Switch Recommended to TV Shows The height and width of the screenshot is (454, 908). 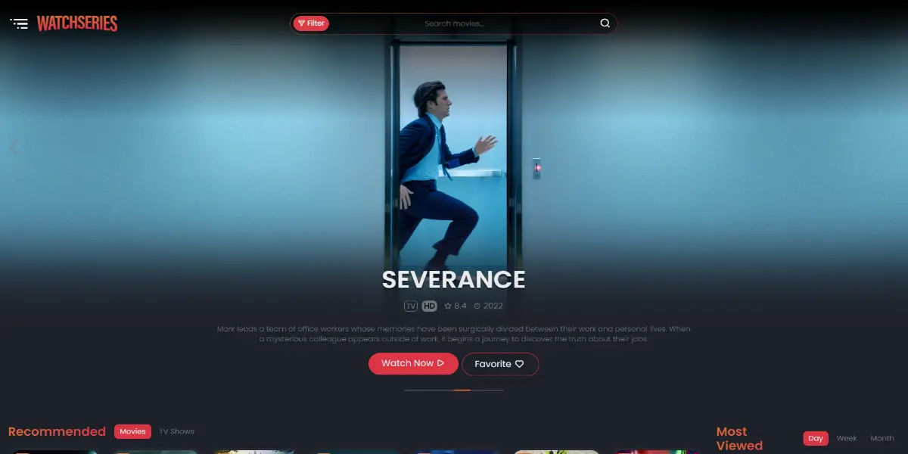176,431
